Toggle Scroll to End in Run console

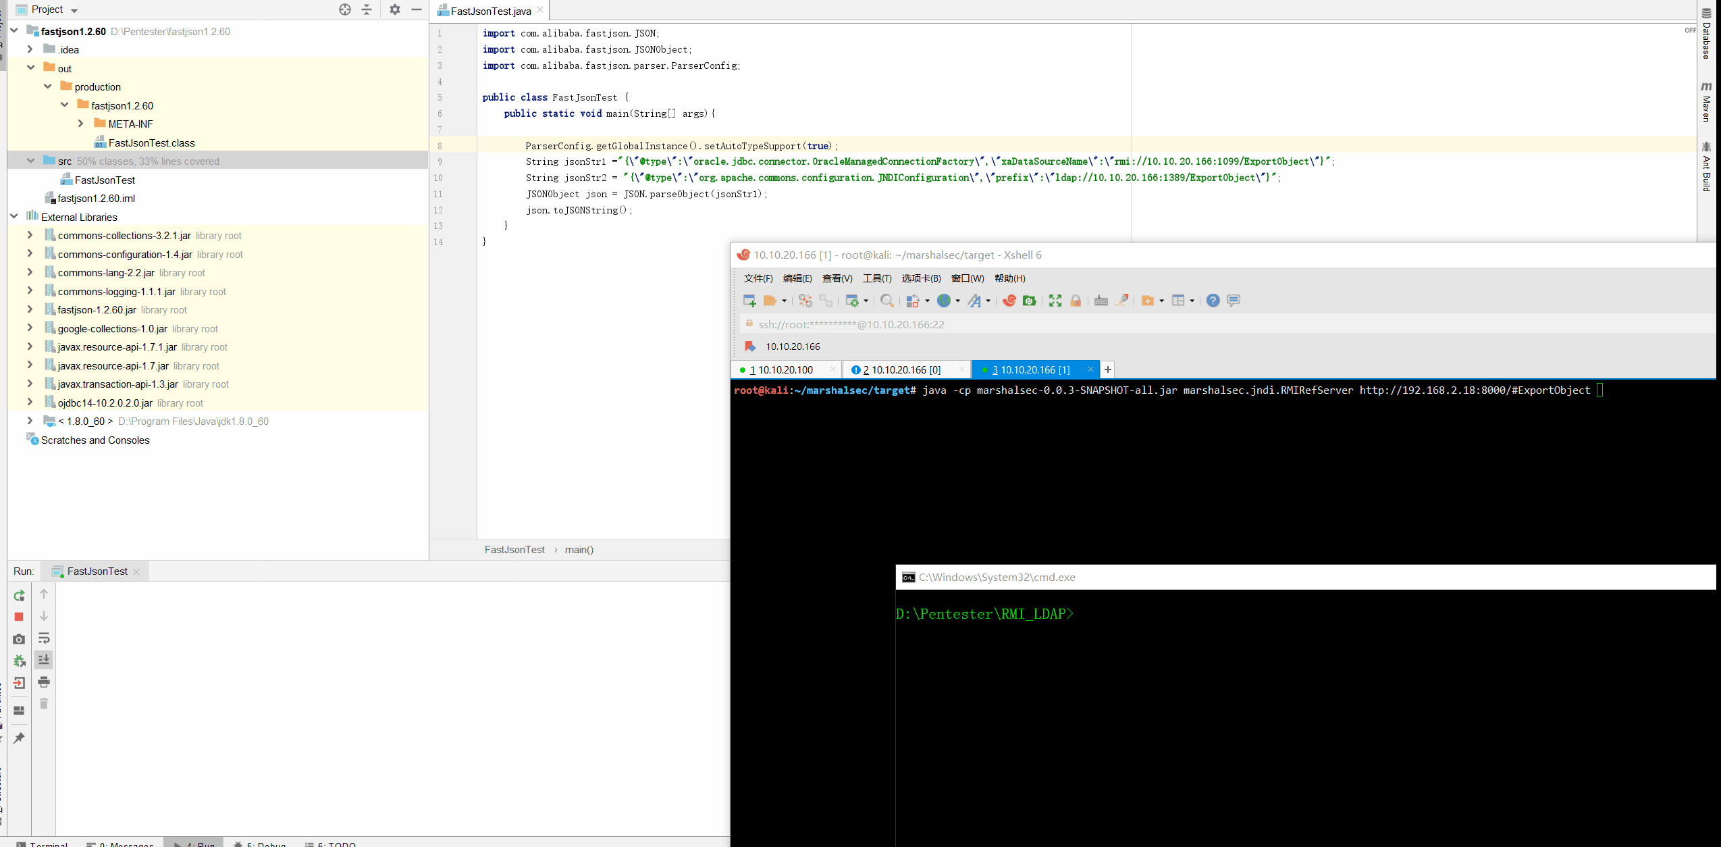(x=44, y=659)
